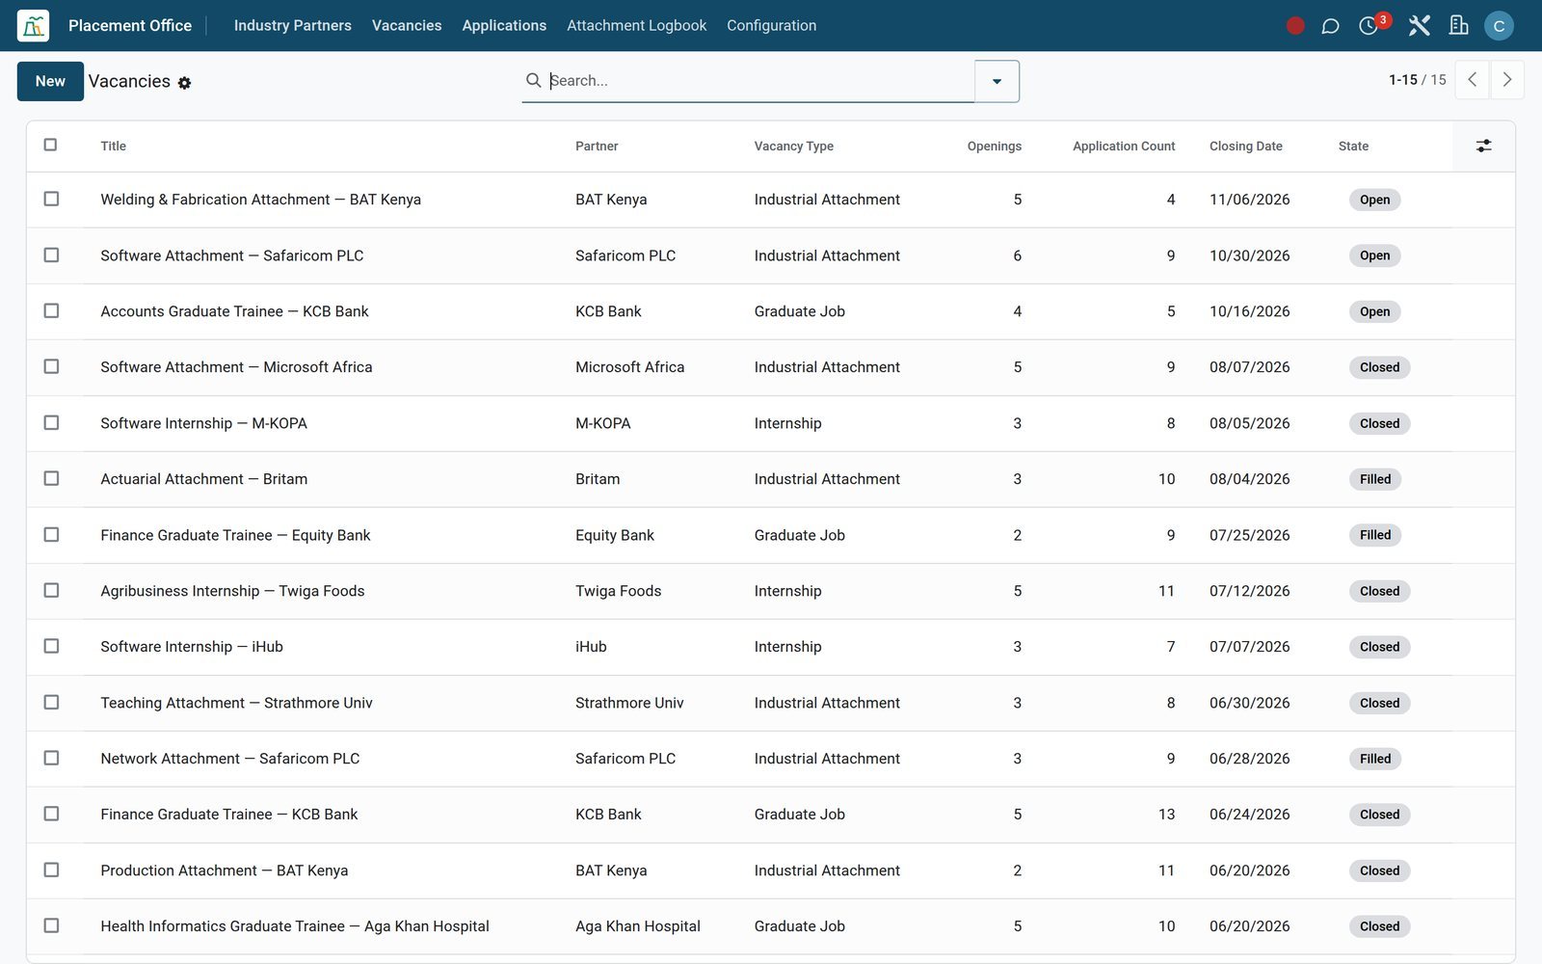Open the Vacancies gear actions menu

[x=184, y=83]
